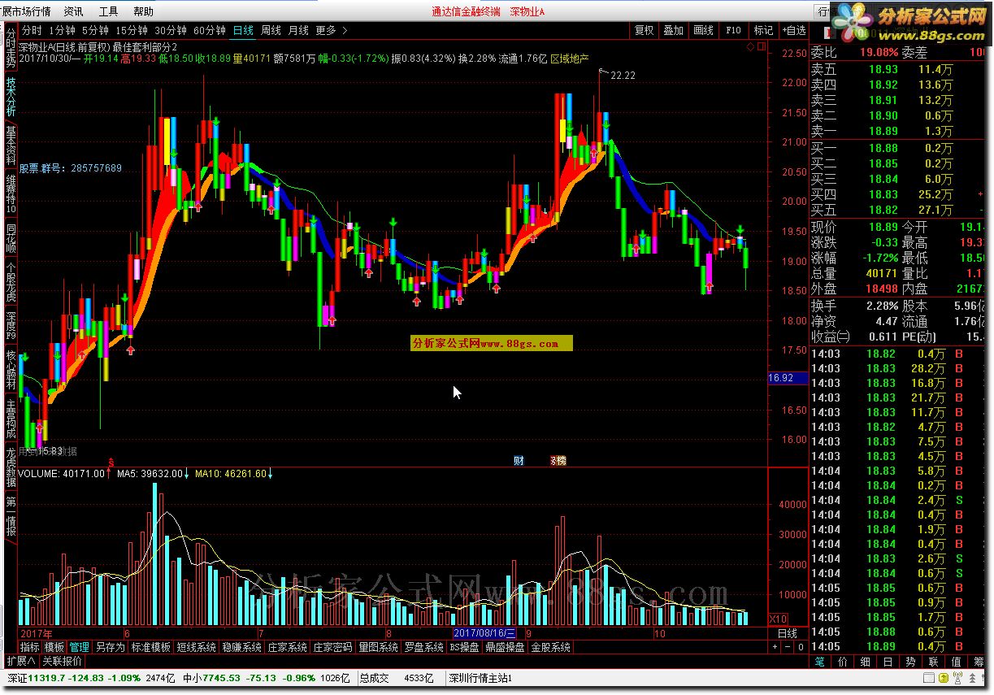Open the 帮助 menu
The image size is (994, 695).
click(x=143, y=11)
